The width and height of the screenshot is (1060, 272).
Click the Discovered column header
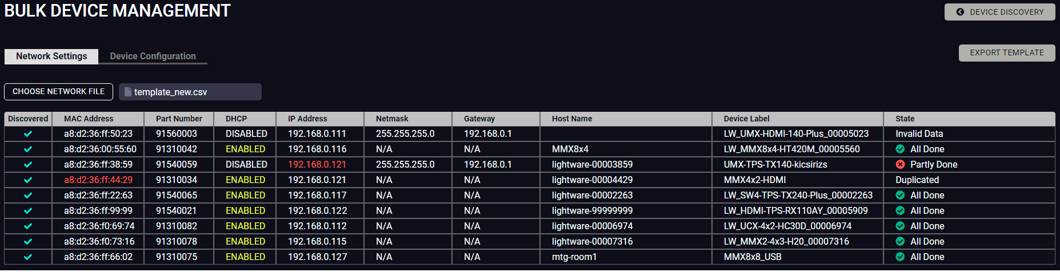pos(28,119)
